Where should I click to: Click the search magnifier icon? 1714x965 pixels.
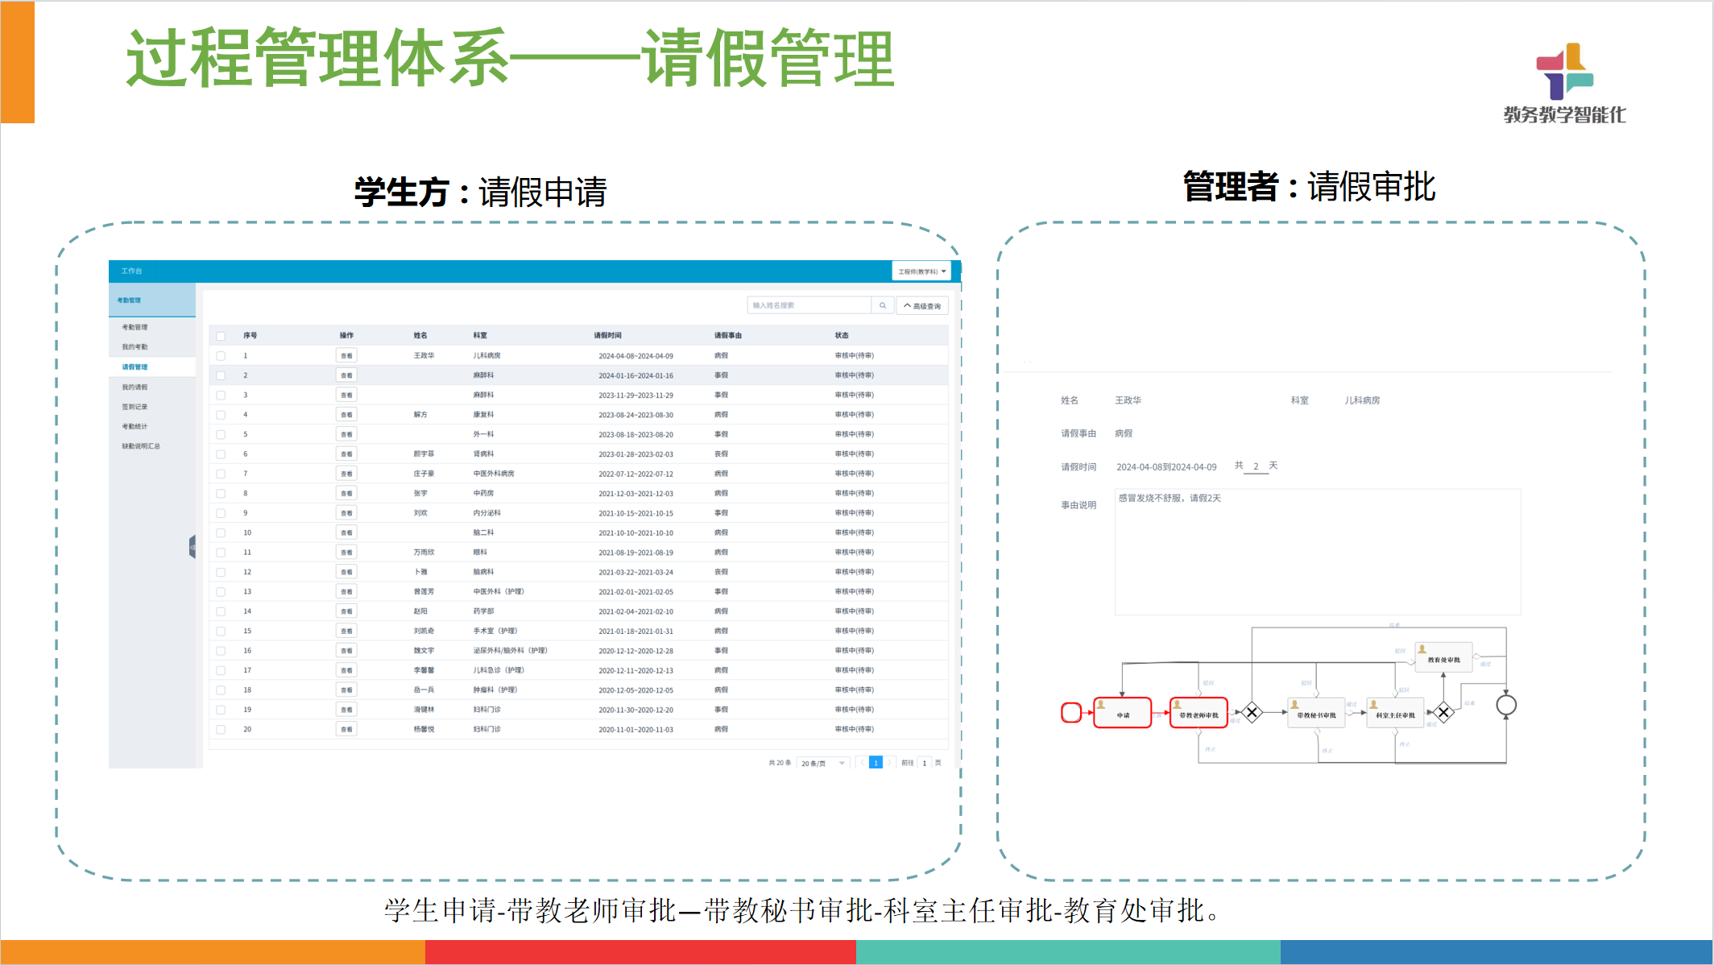[882, 305]
